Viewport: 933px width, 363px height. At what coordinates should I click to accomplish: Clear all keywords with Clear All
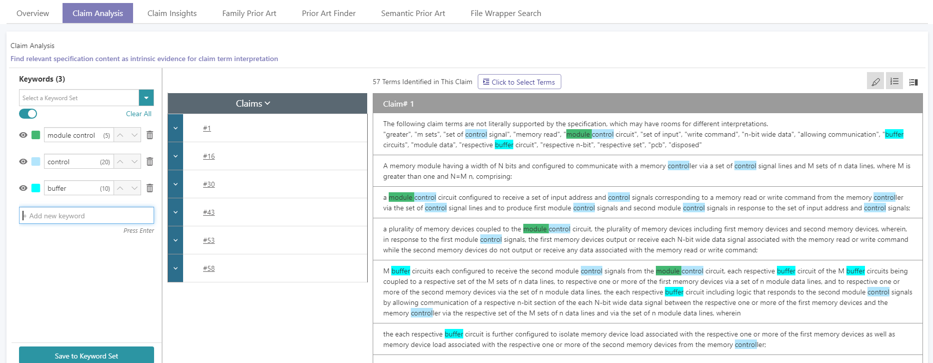point(139,114)
